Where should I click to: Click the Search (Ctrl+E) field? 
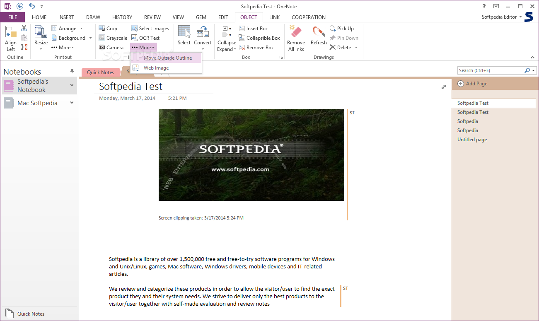coord(490,70)
